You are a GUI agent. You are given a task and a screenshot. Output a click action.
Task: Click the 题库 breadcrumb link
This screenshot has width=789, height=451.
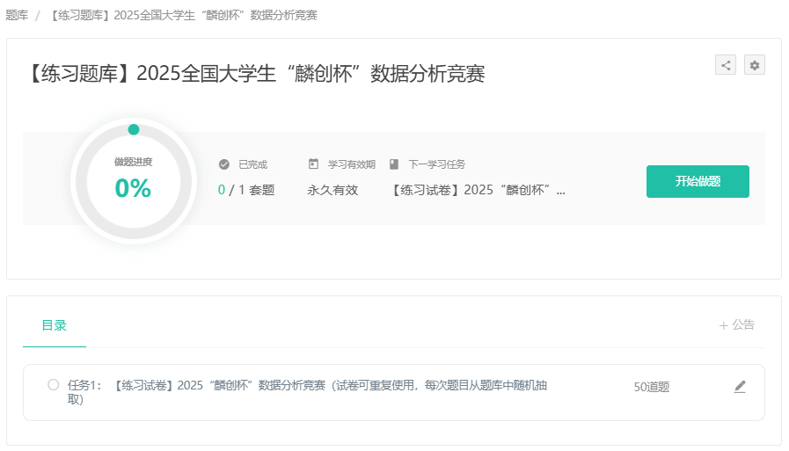pos(17,15)
